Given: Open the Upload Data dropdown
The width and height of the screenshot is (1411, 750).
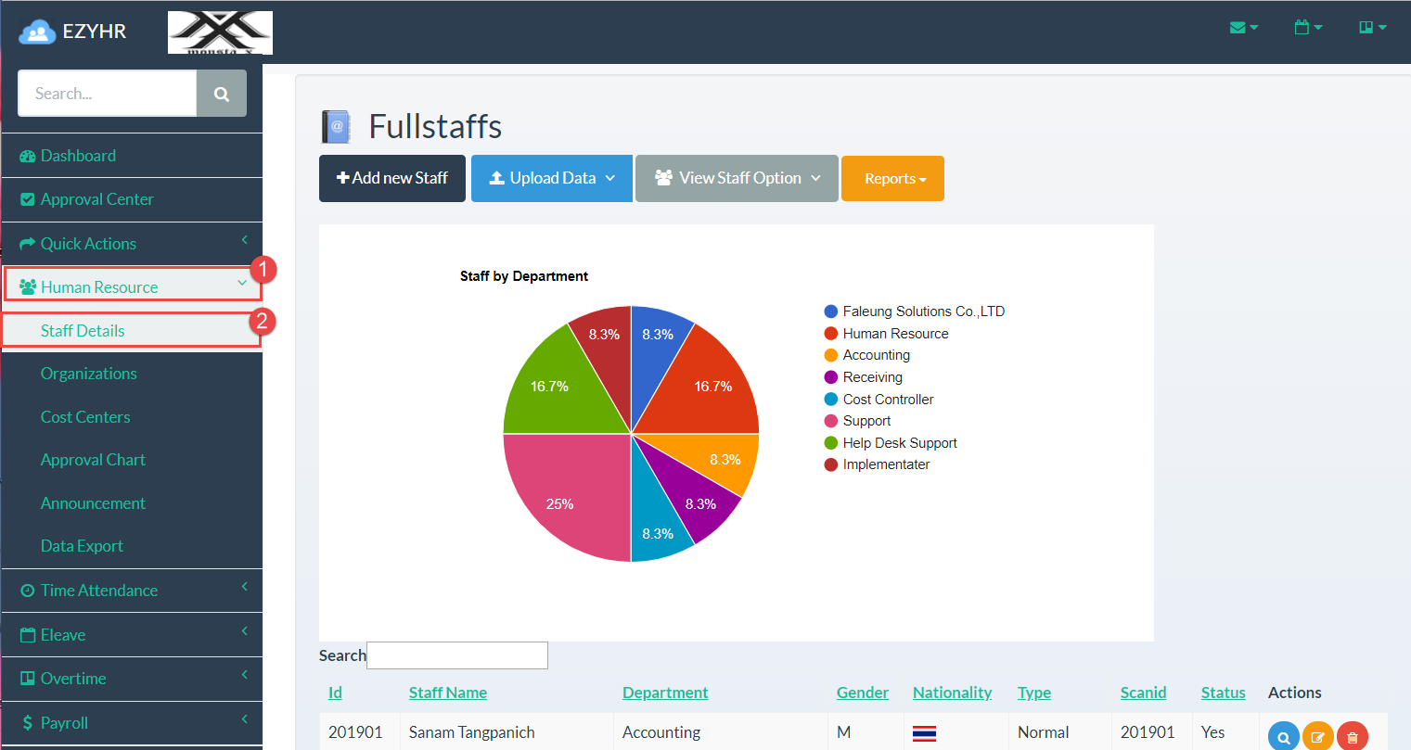Looking at the screenshot, I should click(551, 178).
